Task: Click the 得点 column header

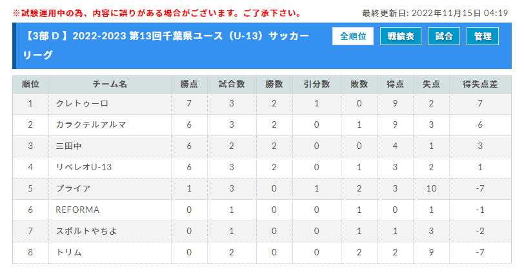Action: tap(395, 84)
